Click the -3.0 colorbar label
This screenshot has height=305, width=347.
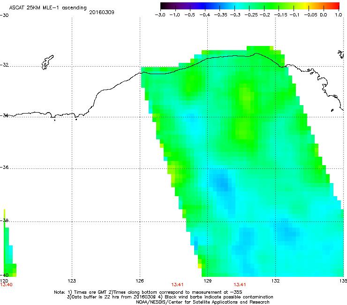tap(160, 15)
